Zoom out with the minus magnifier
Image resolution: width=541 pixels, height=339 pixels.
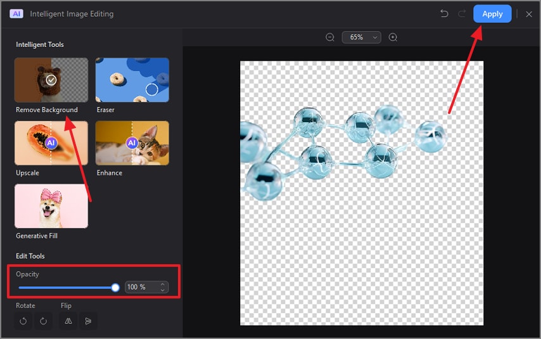(x=330, y=37)
